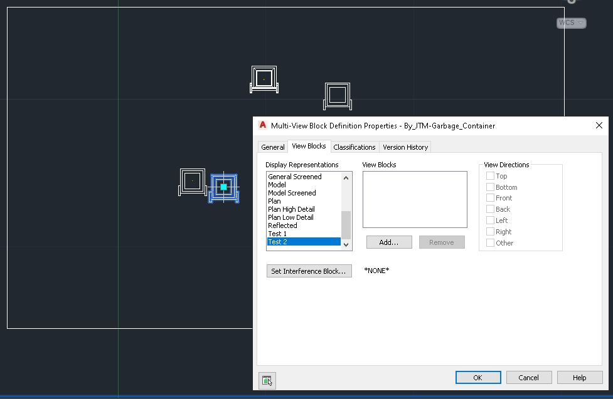Select the Model Screened representation
Image resolution: width=613 pixels, height=399 pixels.
click(x=292, y=192)
